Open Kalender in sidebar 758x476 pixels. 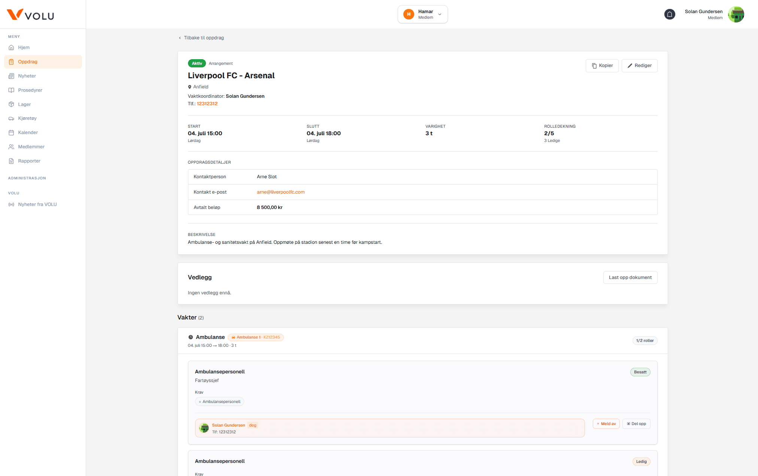click(43, 133)
